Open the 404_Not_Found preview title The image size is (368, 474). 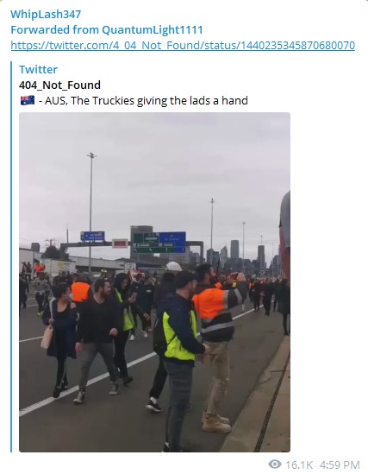tap(59, 85)
